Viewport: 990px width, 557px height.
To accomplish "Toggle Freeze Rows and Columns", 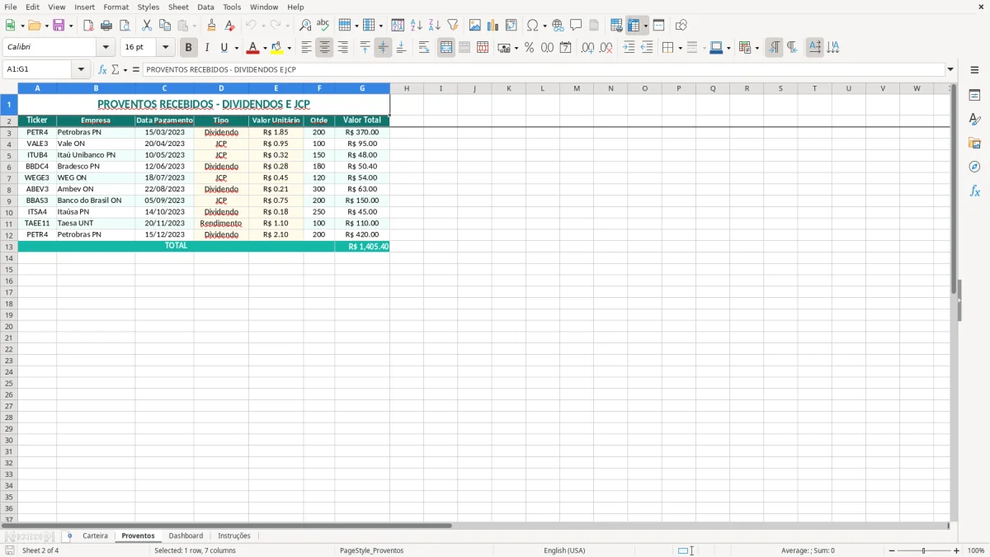I will tap(634, 26).
